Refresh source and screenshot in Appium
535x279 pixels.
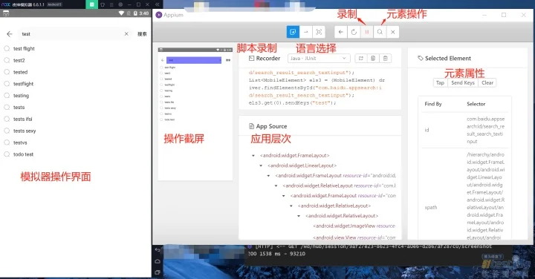(354, 32)
